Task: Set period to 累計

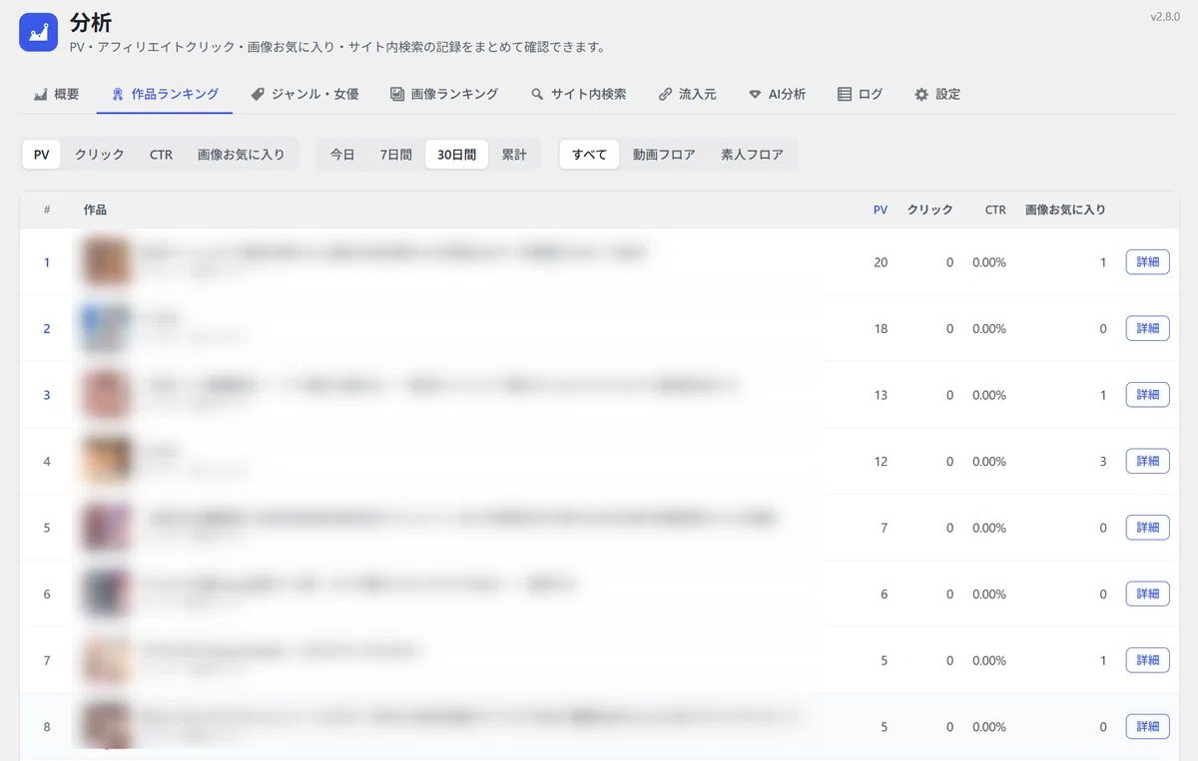Action: pyautogui.click(x=514, y=155)
